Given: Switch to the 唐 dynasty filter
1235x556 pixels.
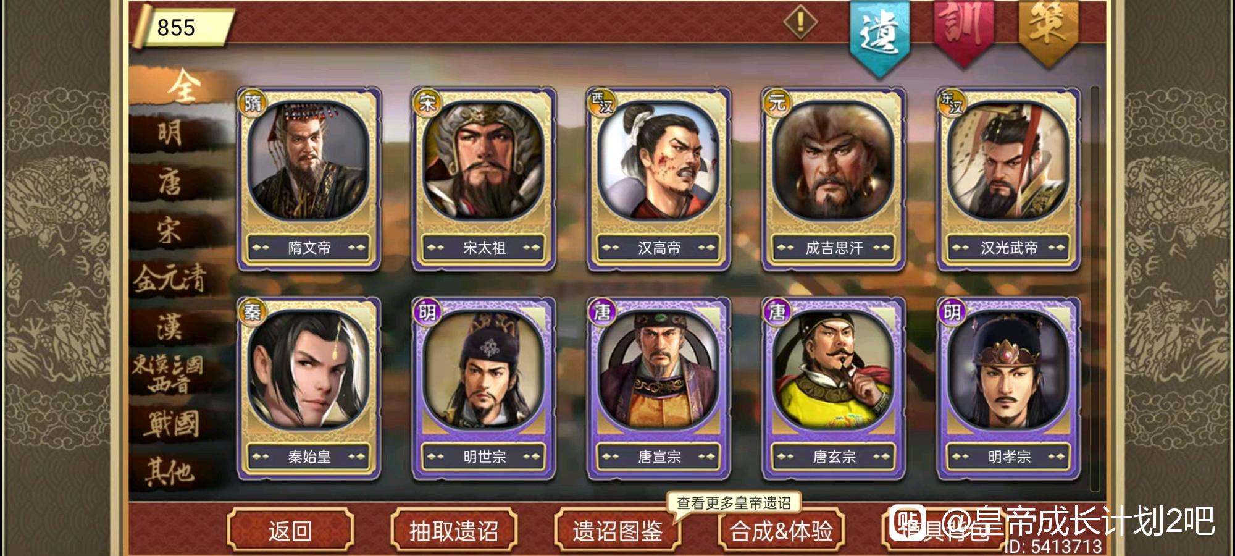Looking at the screenshot, I should pos(170,183).
